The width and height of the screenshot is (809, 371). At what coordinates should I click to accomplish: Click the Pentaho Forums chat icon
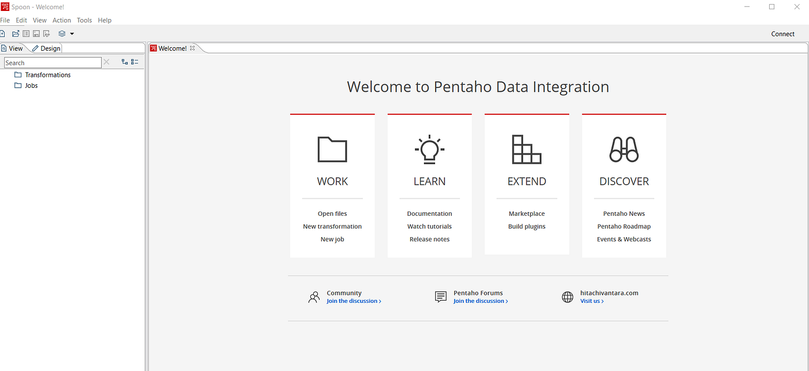441,297
